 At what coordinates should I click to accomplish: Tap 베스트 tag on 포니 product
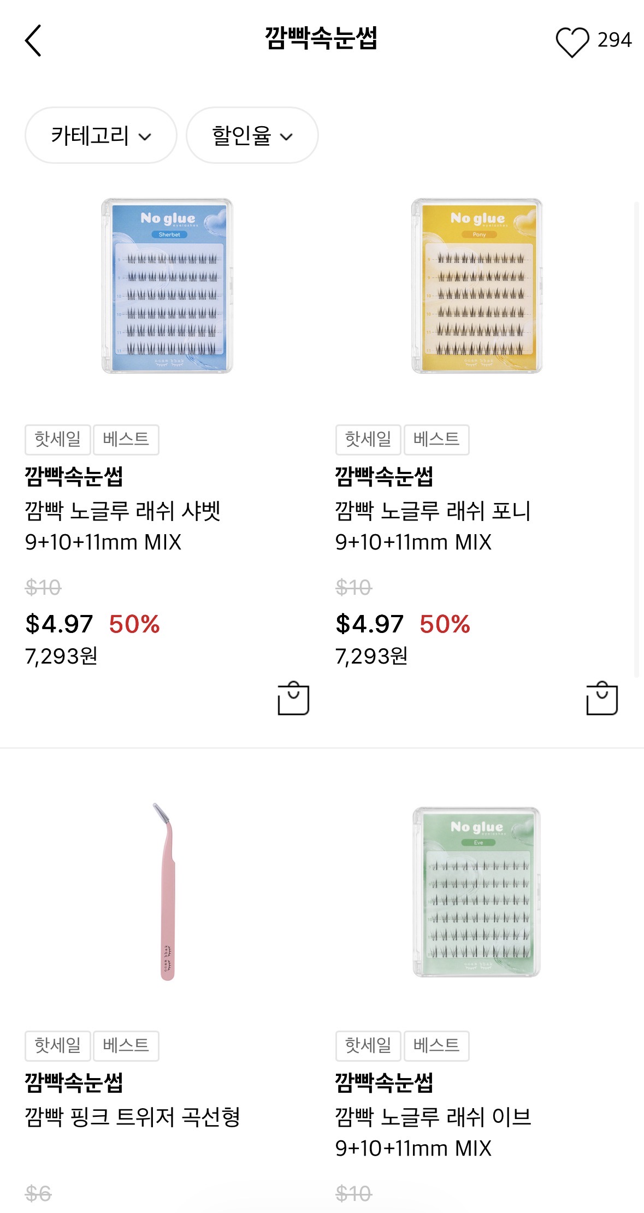[x=436, y=439]
